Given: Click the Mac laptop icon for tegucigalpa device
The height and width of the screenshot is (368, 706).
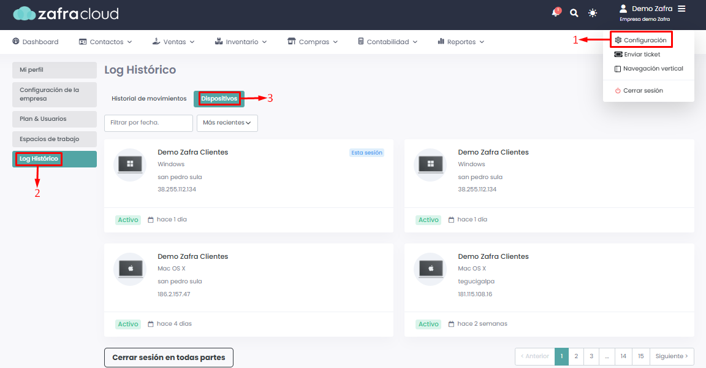Looking at the screenshot, I should [x=430, y=269].
